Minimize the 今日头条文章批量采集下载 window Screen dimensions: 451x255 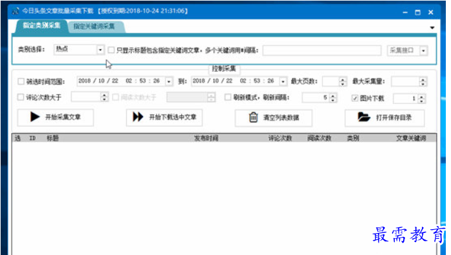click(x=405, y=12)
